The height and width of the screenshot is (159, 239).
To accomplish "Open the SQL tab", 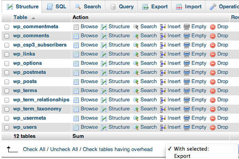I will 56,7.
